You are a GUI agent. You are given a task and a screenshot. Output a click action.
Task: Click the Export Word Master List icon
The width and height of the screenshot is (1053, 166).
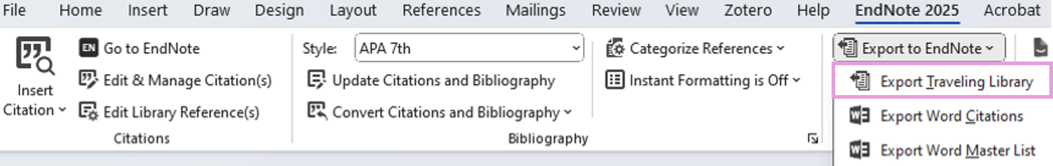click(859, 151)
